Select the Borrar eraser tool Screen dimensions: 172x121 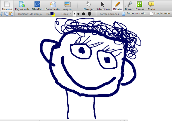(129, 6)
